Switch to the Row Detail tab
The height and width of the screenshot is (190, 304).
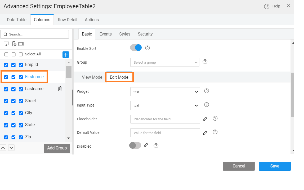tap(68, 20)
